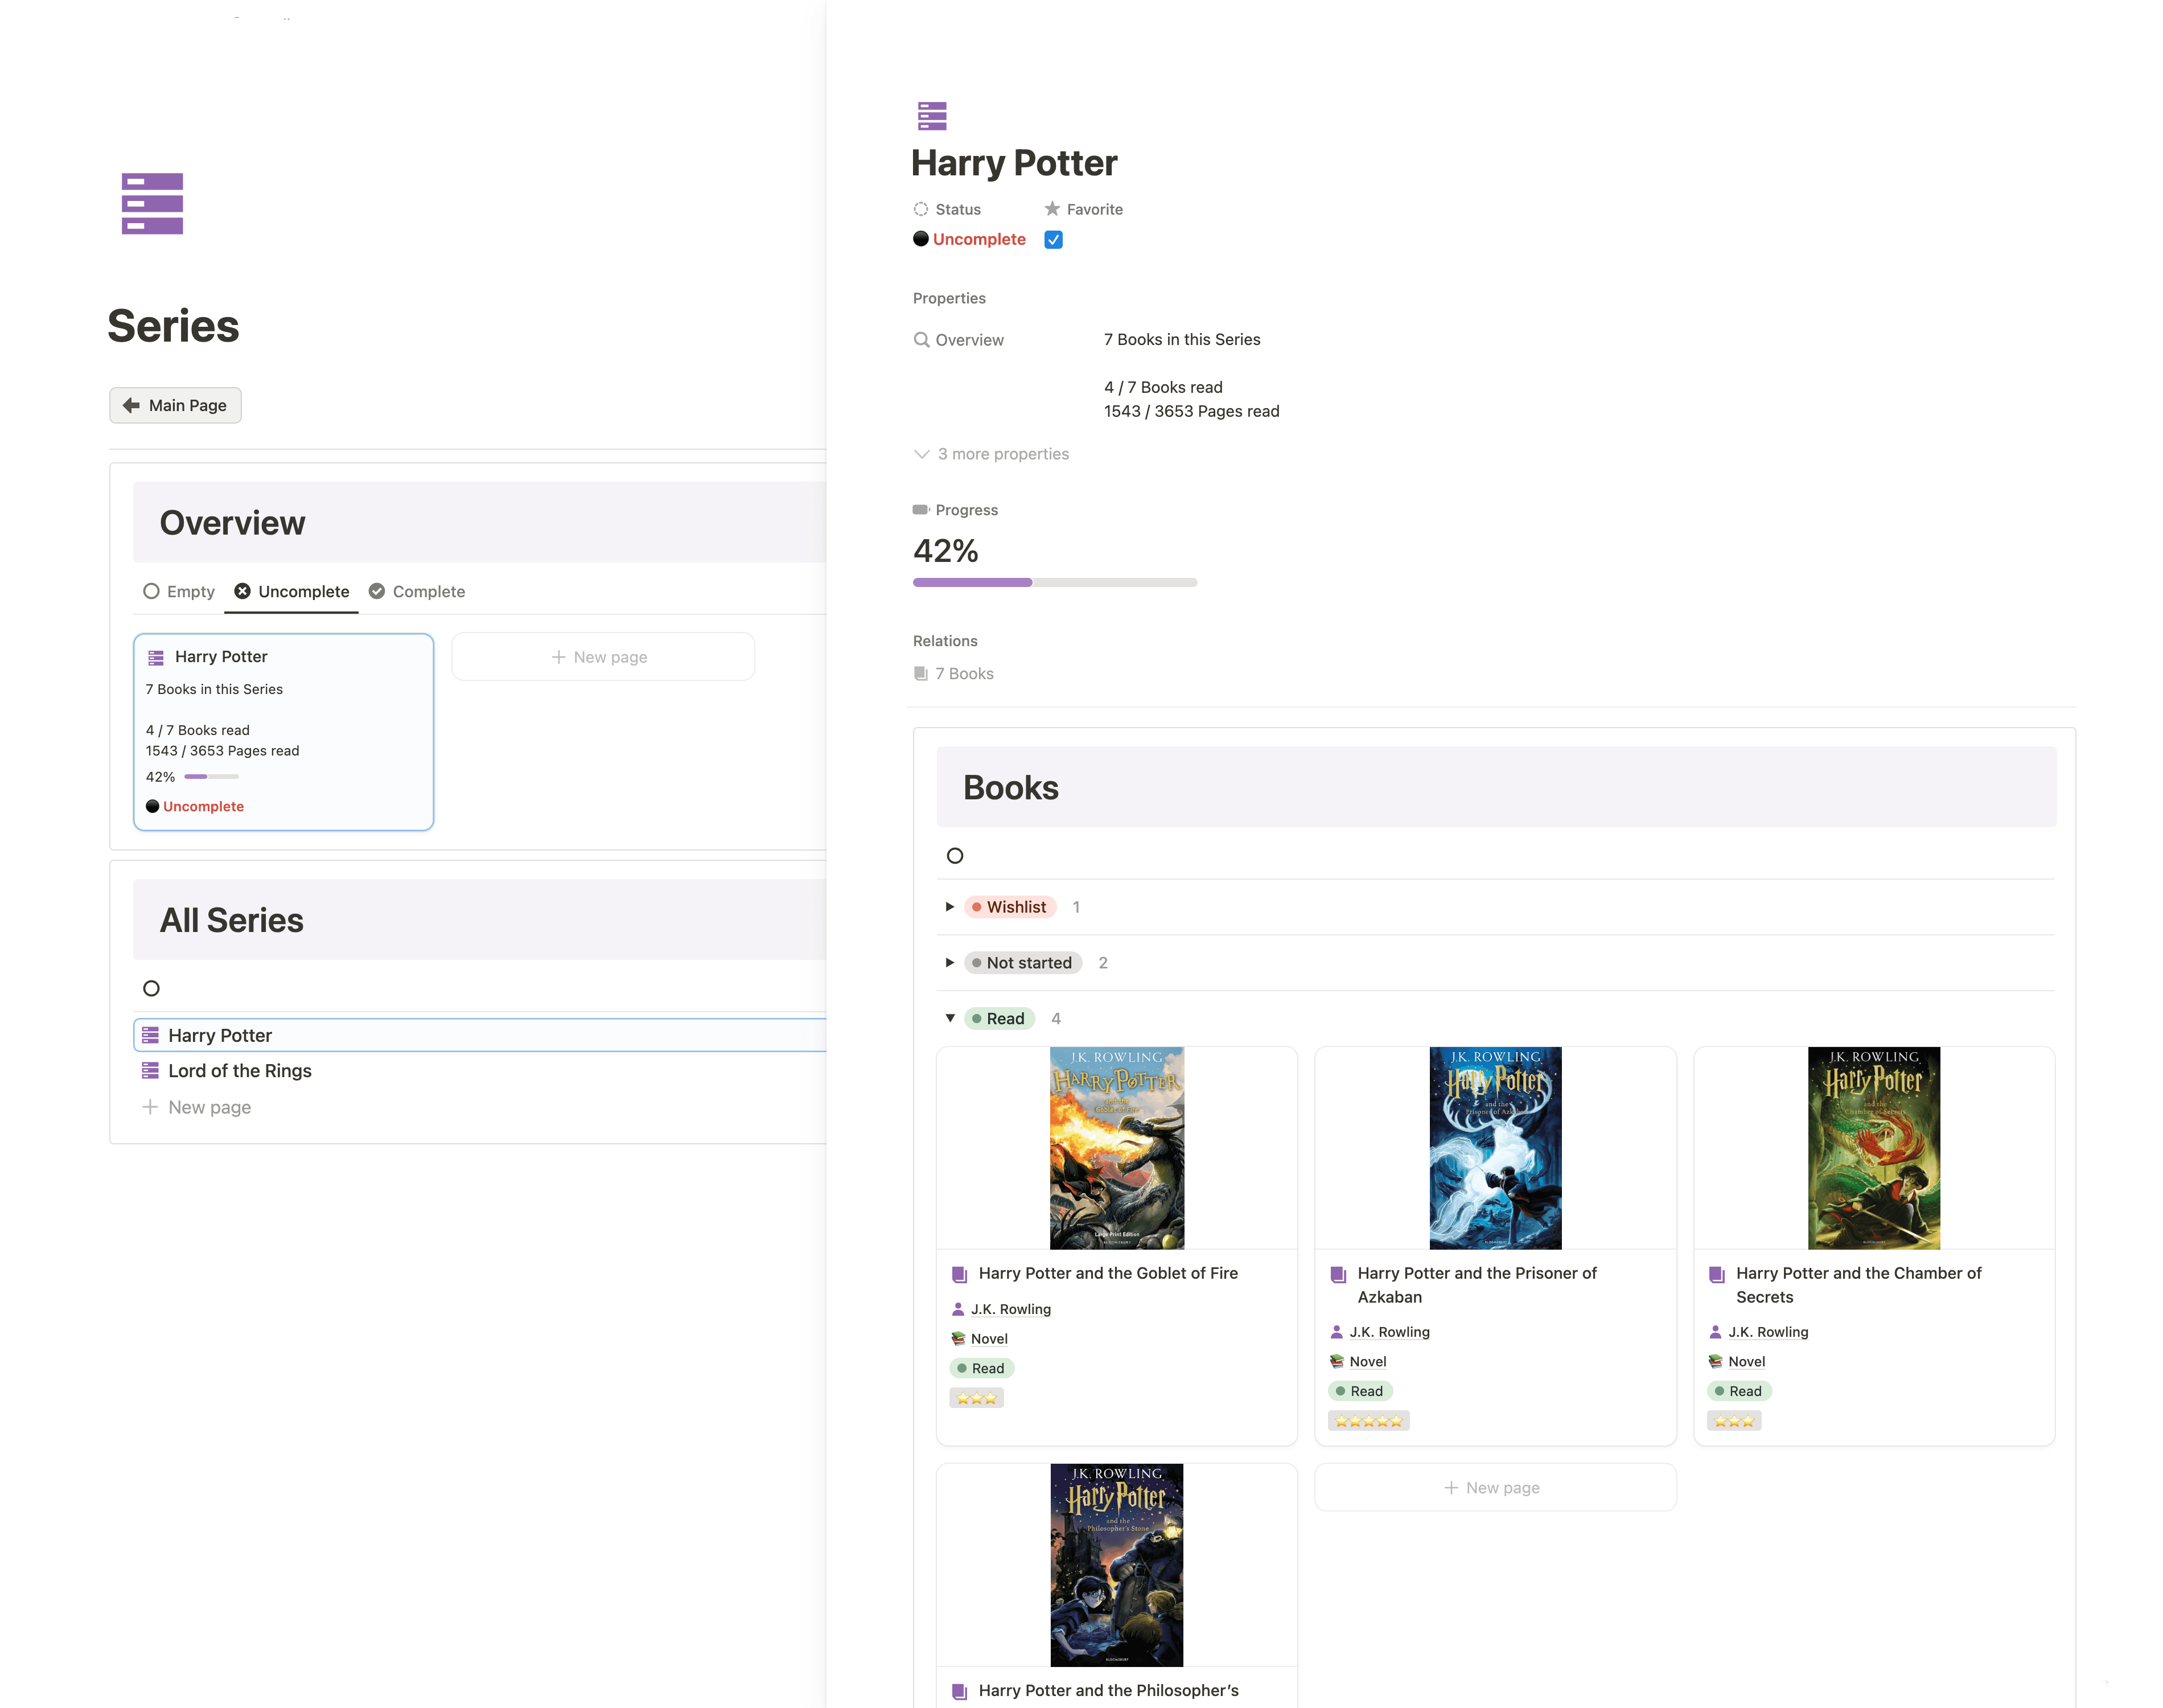The height and width of the screenshot is (1708, 2163).
Task: Click the circle view icon under All Series
Action: (151, 988)
